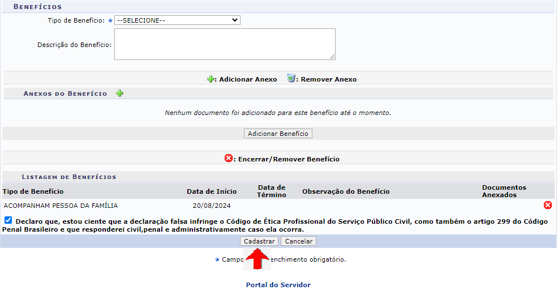This screenshot has width=558, height=290.
Task: Remove the ACOMPANHAM PESSOA DA FAMÍLIA benefit row
Action: click(547, 206)
